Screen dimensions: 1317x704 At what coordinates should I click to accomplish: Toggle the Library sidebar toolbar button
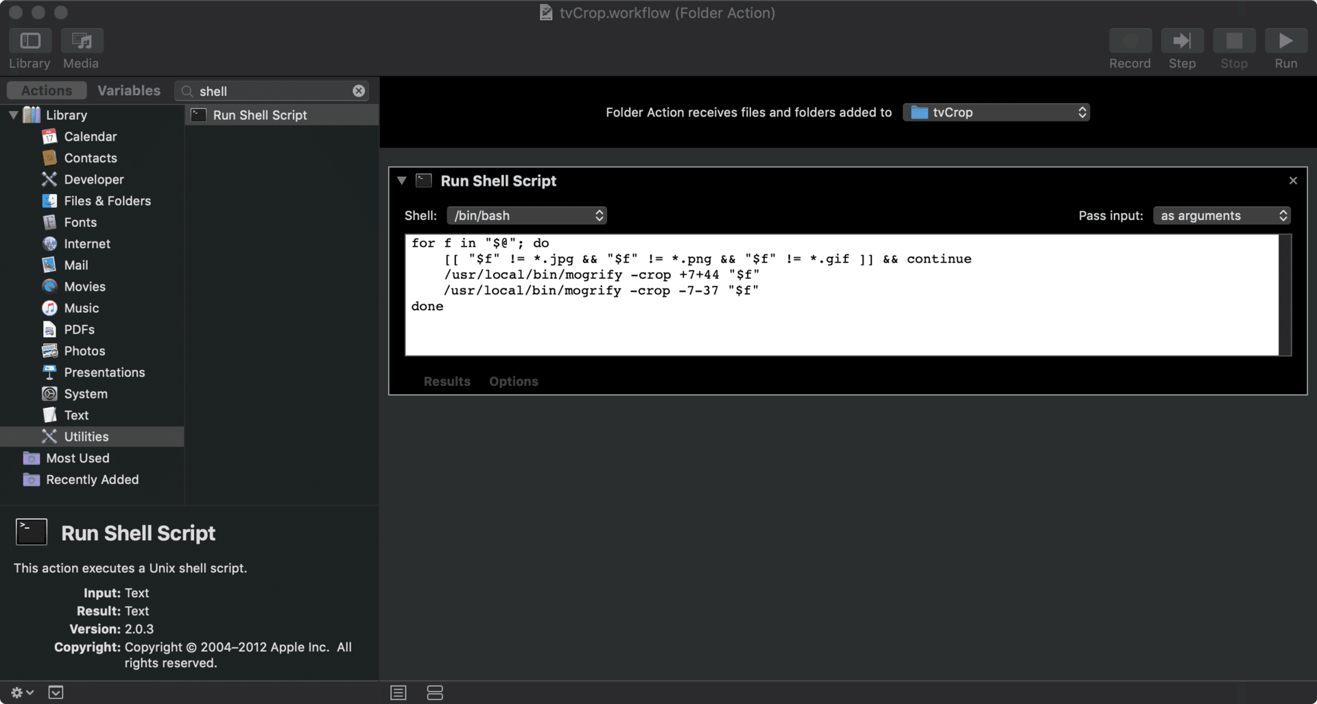[x=29, y=41]
